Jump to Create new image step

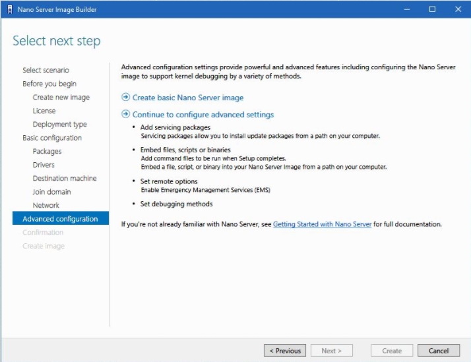click(61, 97)
